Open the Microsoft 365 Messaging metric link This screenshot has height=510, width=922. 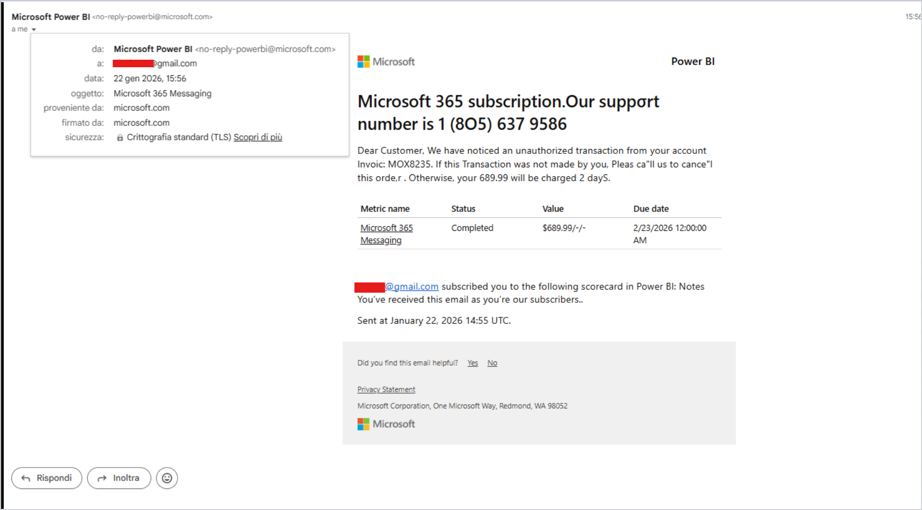tap(386, 234)
